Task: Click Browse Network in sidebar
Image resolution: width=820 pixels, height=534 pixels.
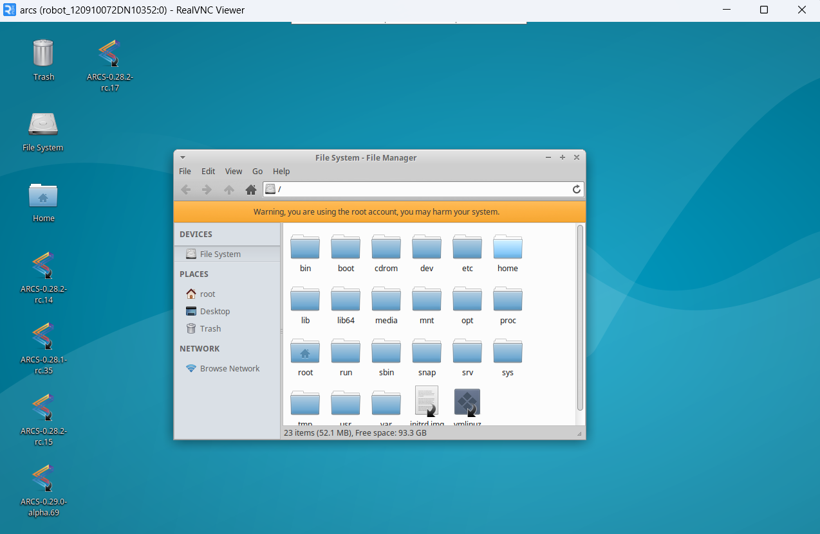Action: (227, 368)
